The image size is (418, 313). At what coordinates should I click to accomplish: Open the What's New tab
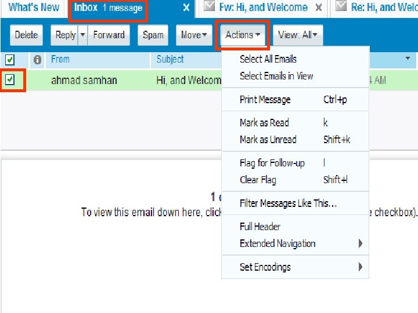pyautogui.click(x=34, y=8)
